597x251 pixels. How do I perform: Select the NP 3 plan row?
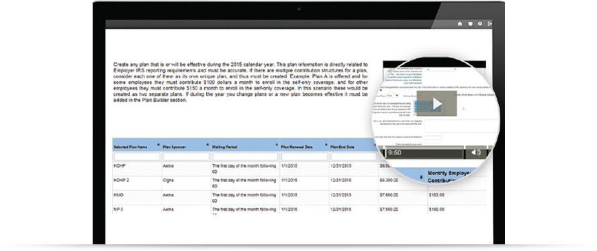pos(300,210)
